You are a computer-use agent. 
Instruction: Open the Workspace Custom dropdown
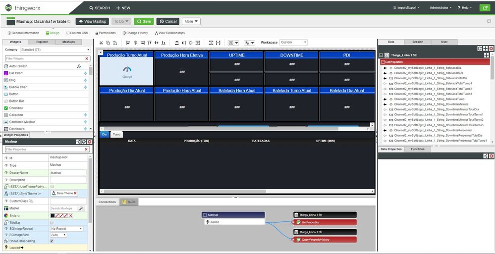pyautogui.click(x=293, y=43)
